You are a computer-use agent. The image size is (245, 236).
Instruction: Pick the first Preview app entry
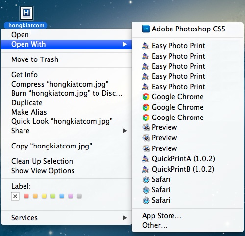pos(188,127)
